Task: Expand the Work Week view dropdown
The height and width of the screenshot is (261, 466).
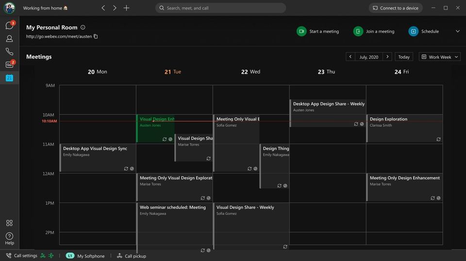Action: (440, 57)
